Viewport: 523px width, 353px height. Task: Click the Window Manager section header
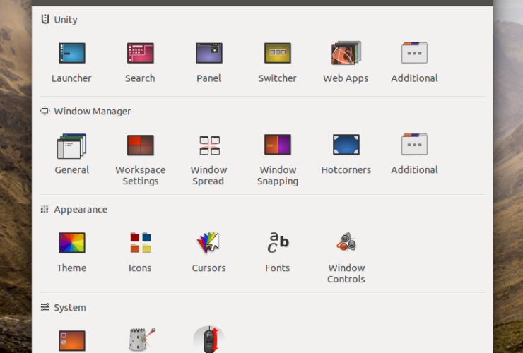(x=92, y=112)
